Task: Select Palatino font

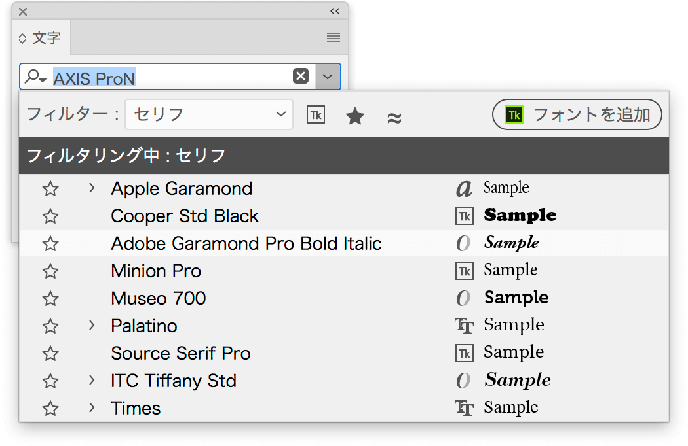Action: (144, 326)
